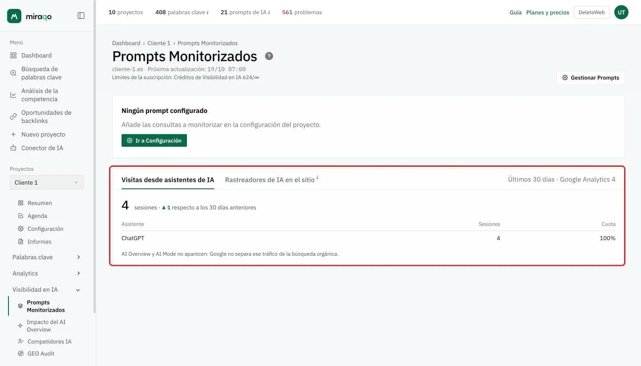Click the info icon beside Rastreadores de IA
The height and width of the screenshot is (366, 641).
pyautogui.click(x=317, y=177)
